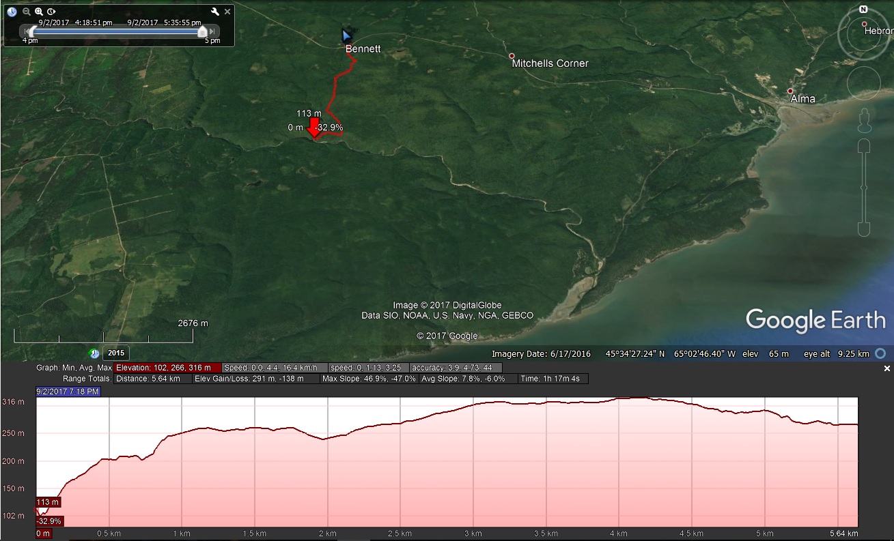Click the red slope arrow marker on the track
Image resolution: width=894 pixels, height=541 pixels.
point(314,126)
